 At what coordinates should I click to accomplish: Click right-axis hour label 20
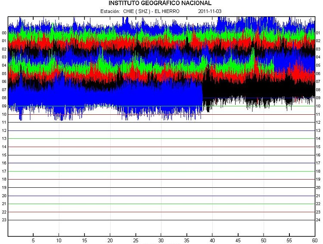pos(318,187)
